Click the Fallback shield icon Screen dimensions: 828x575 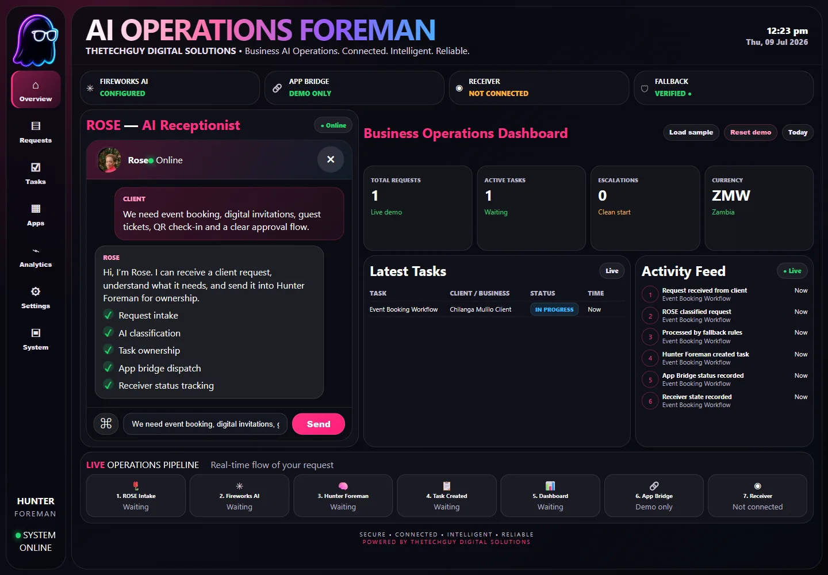point(645,89)
